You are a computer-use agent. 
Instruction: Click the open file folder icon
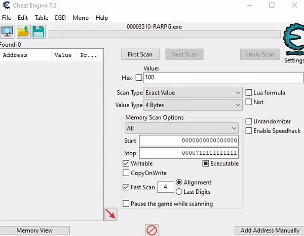point(23,31)
